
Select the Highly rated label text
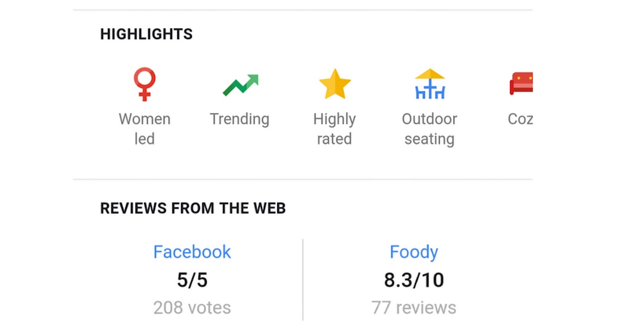[x=334, y=129]
